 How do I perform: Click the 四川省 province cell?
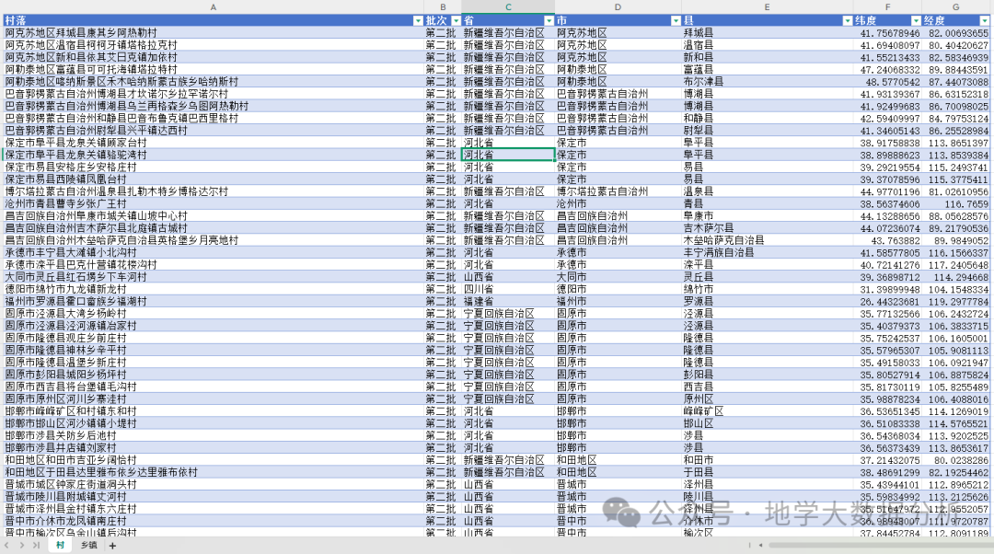tap(508, 289)
